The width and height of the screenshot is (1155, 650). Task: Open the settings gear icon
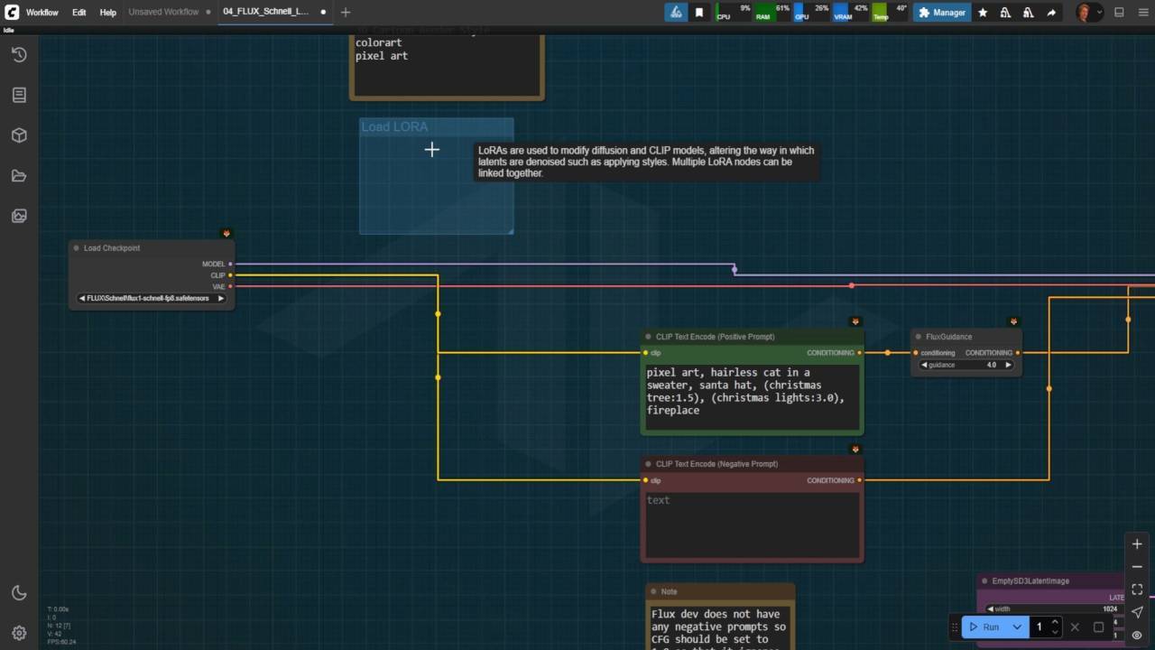tap(19, 633)
